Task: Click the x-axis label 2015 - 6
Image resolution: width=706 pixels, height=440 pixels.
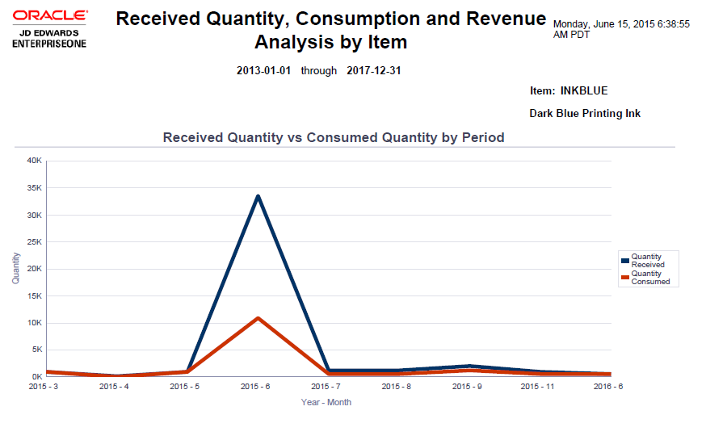Action: pos(255,387)
